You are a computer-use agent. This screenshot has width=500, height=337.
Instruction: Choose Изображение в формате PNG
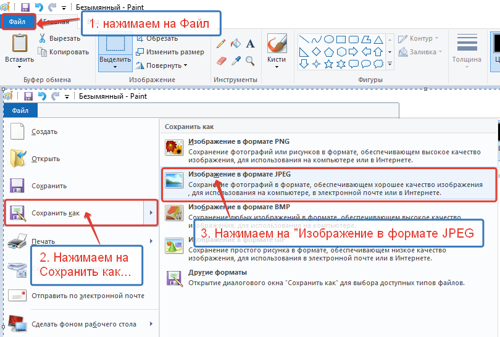328,151
